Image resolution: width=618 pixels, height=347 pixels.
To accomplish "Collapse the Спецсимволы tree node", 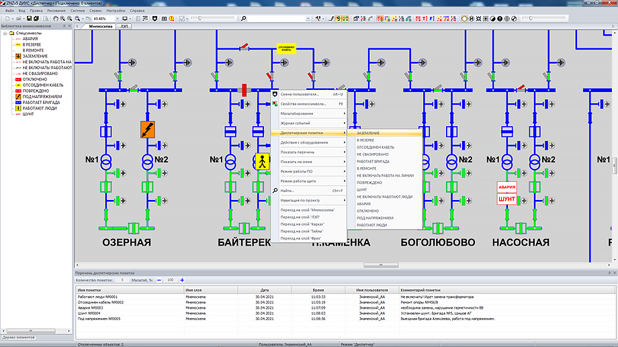I will point(4,33).
